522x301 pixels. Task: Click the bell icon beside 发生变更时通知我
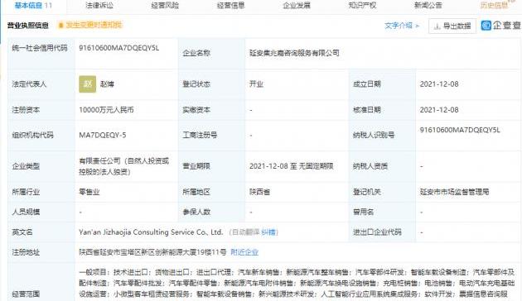[x=61, y=26]
